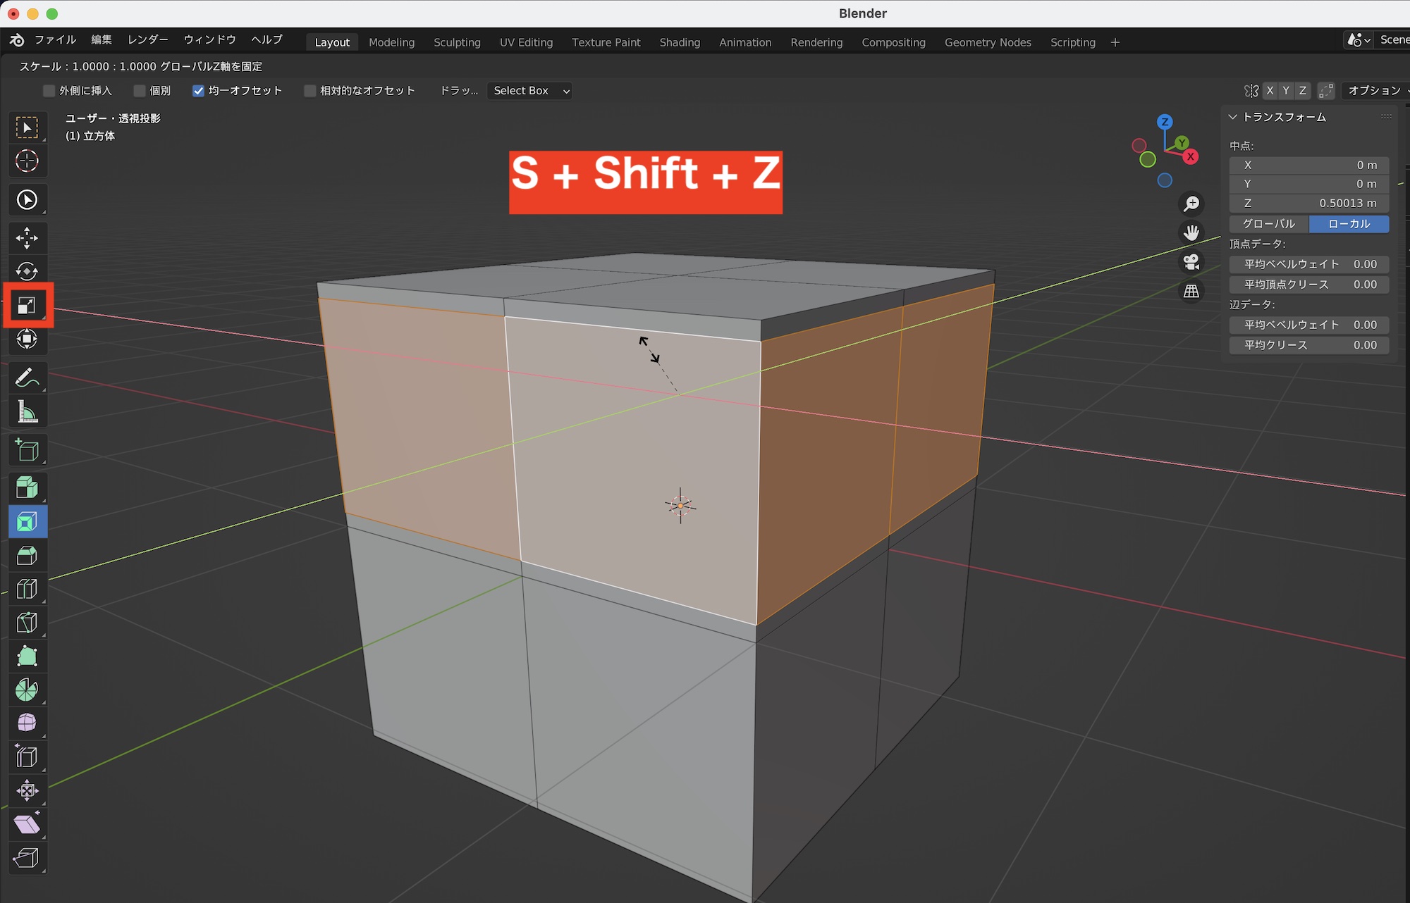
Task: Switch to the Sculpting workspace tab
Action: tap(457, 42)
